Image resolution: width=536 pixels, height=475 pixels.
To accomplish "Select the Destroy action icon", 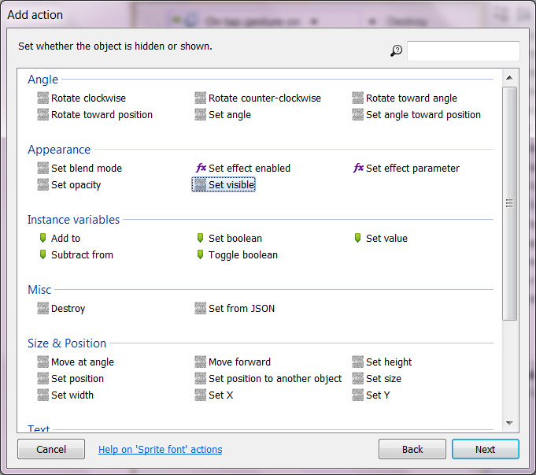I will point(43,308).
